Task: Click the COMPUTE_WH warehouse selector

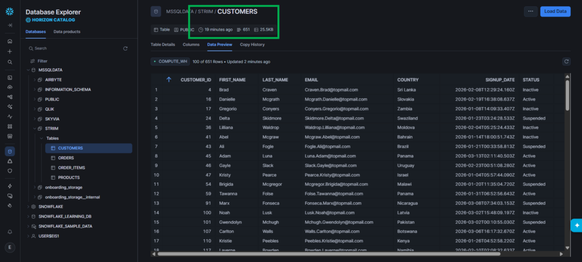Action: click(171, 61)
